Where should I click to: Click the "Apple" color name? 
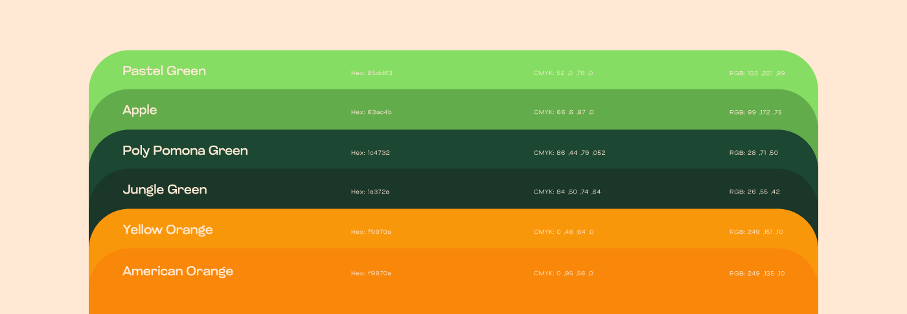coord(140,110)
